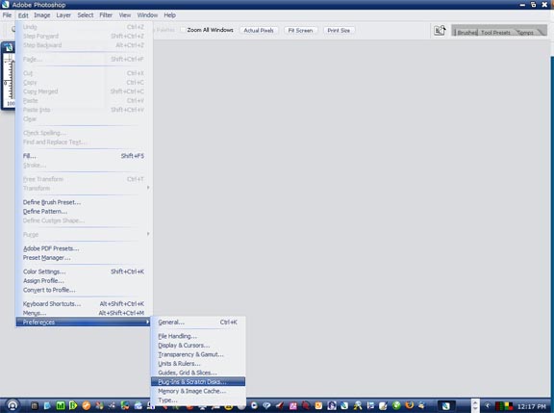Open File Handling preferences
Viewport: 554px width, 413px height.
point(198,336)
